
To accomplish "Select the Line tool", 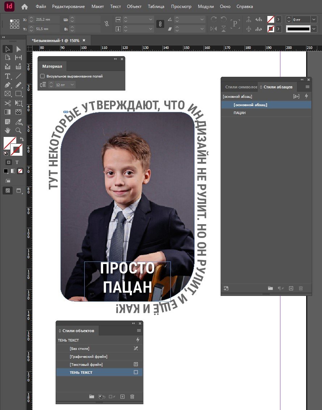I will (18, 76).
